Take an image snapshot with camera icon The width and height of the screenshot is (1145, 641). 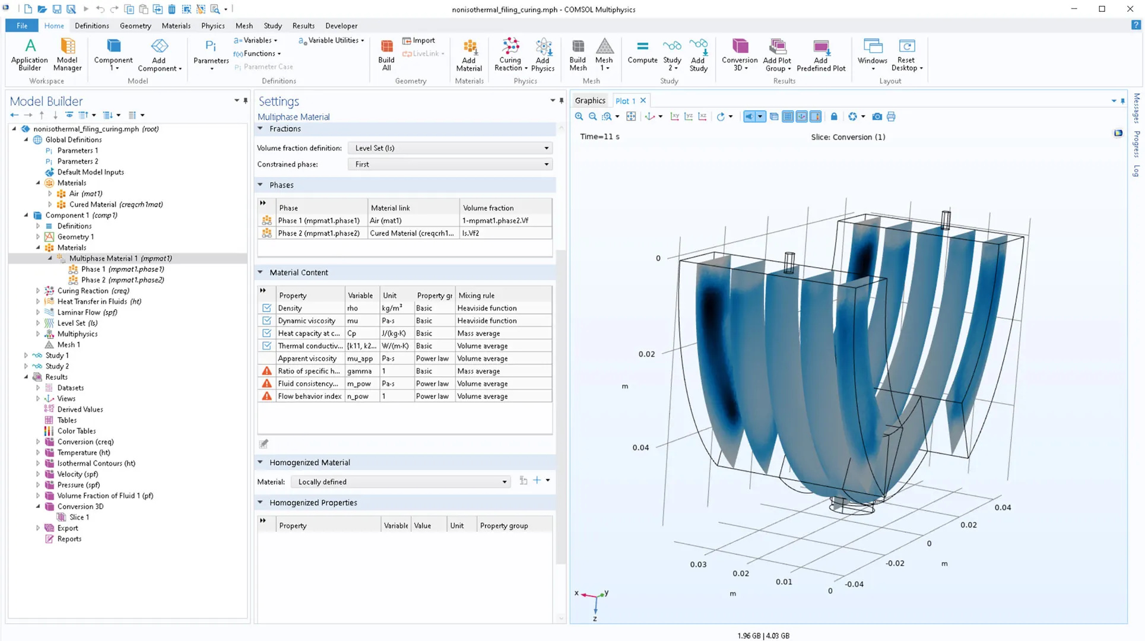[x=877, y=116]
